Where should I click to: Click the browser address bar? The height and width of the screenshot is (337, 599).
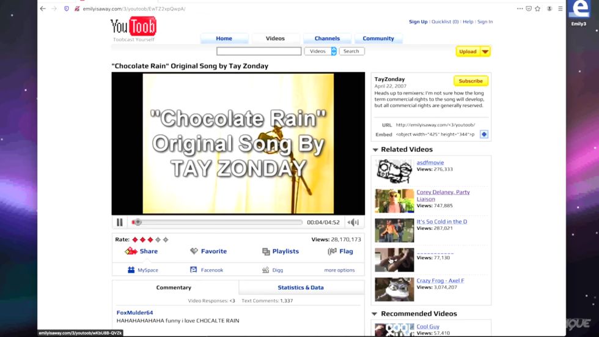point(134,9)
